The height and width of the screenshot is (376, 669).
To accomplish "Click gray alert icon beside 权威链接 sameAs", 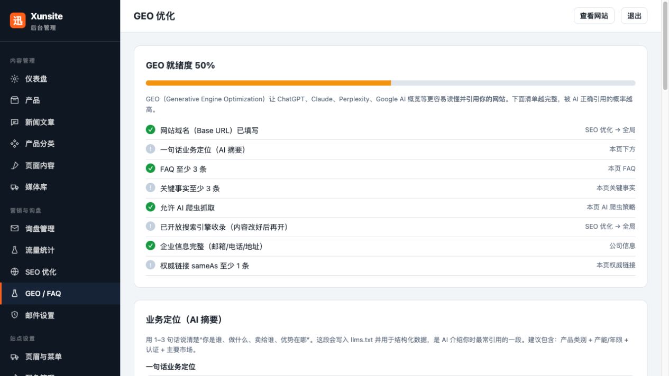I will point(151,265).
